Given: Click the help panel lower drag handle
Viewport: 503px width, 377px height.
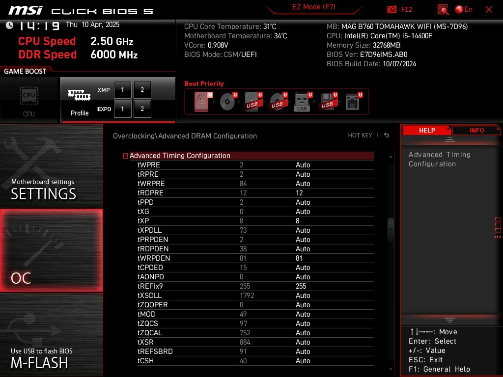Looking at the screenshot, I should pyautogui.click(x=450, y=320).
